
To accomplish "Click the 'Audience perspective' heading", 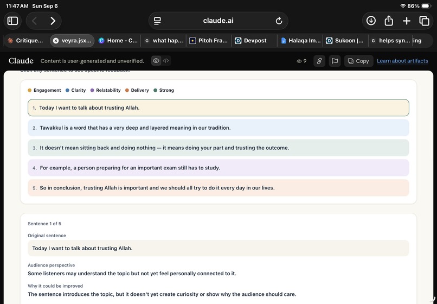I will (52, 265).
